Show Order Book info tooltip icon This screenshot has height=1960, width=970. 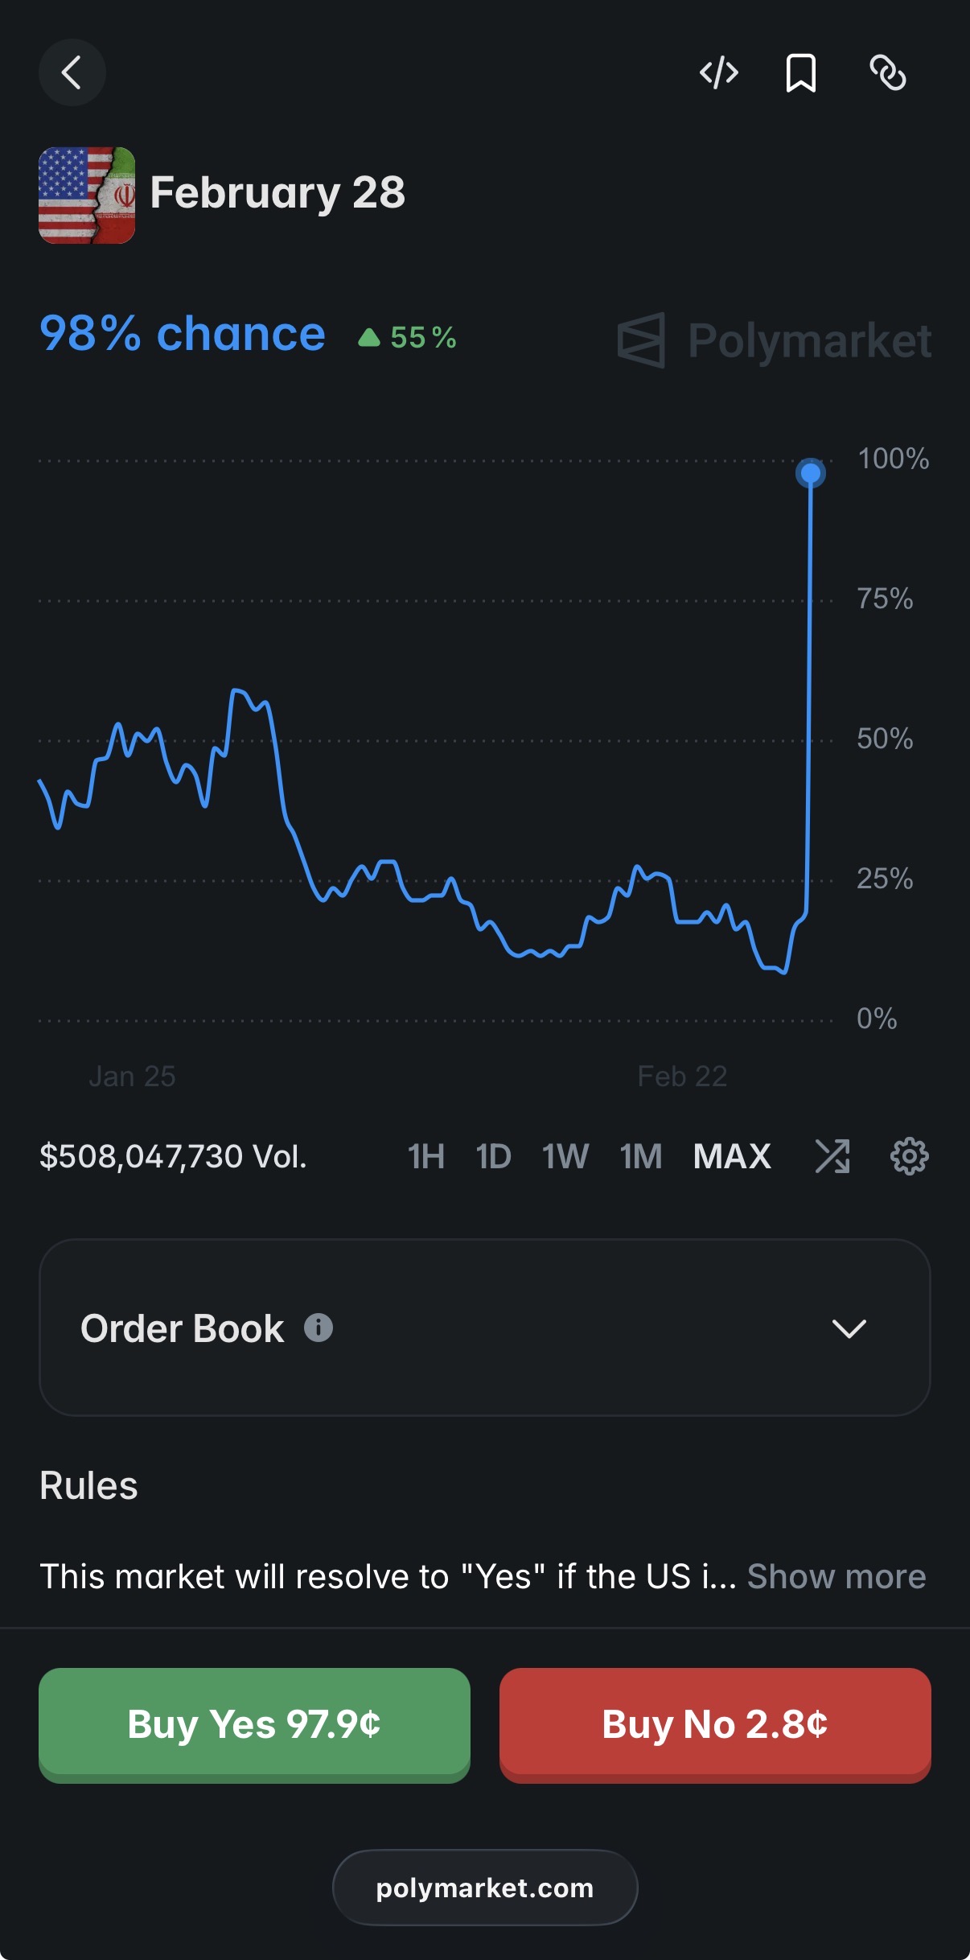coord(319,1328)
